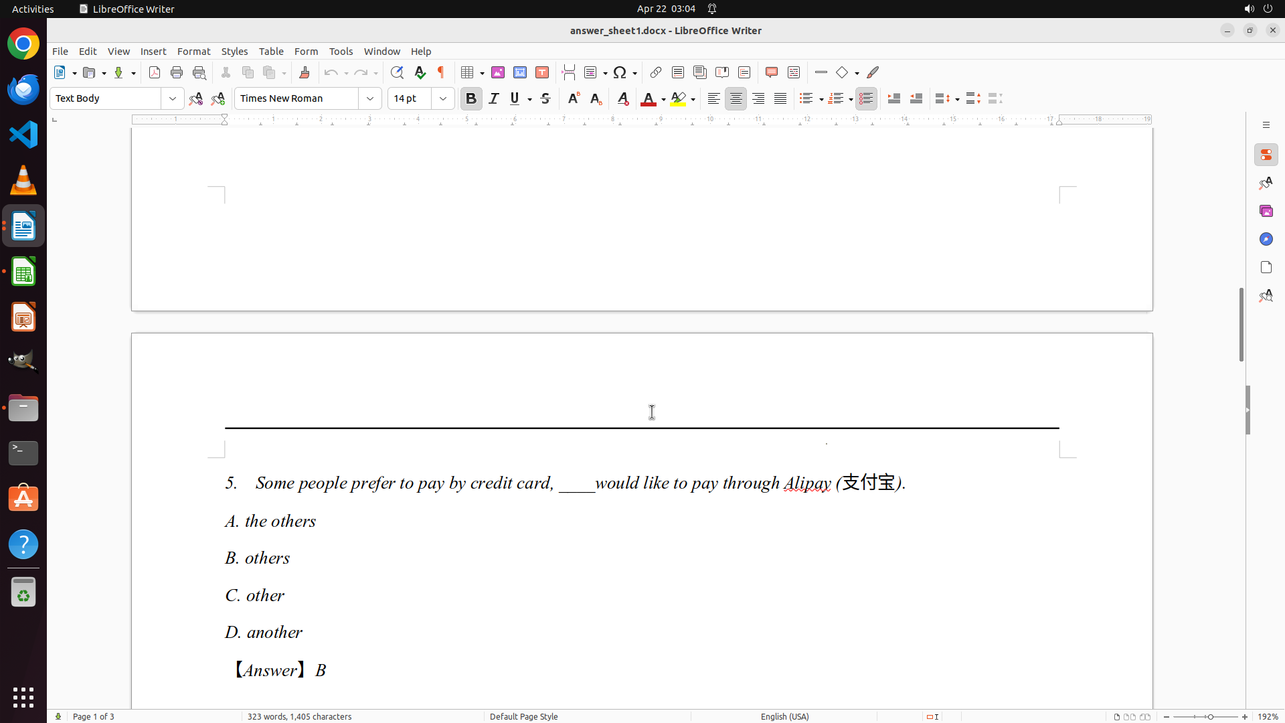Open Navigator in sidebar
1285x723 pixels.
click(1266, 239)
